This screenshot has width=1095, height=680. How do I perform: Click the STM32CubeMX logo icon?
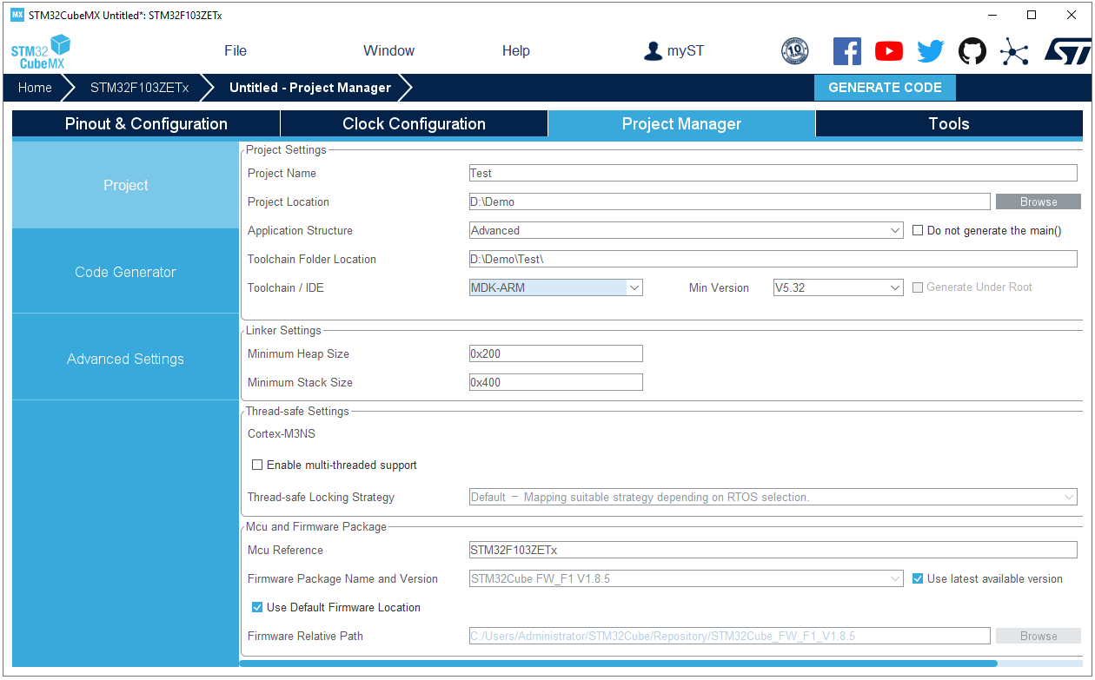40,52
